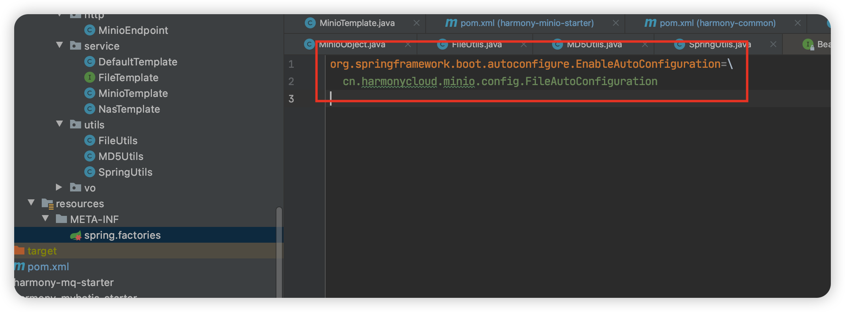The image size is (845, 312).
Task: Collapse the service folder
Action: (60, 45)
